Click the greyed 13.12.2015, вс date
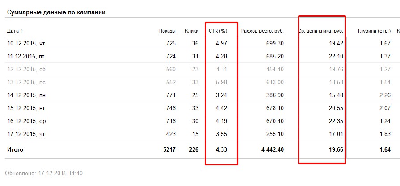 pyautogui.click(x=26, y=82)
